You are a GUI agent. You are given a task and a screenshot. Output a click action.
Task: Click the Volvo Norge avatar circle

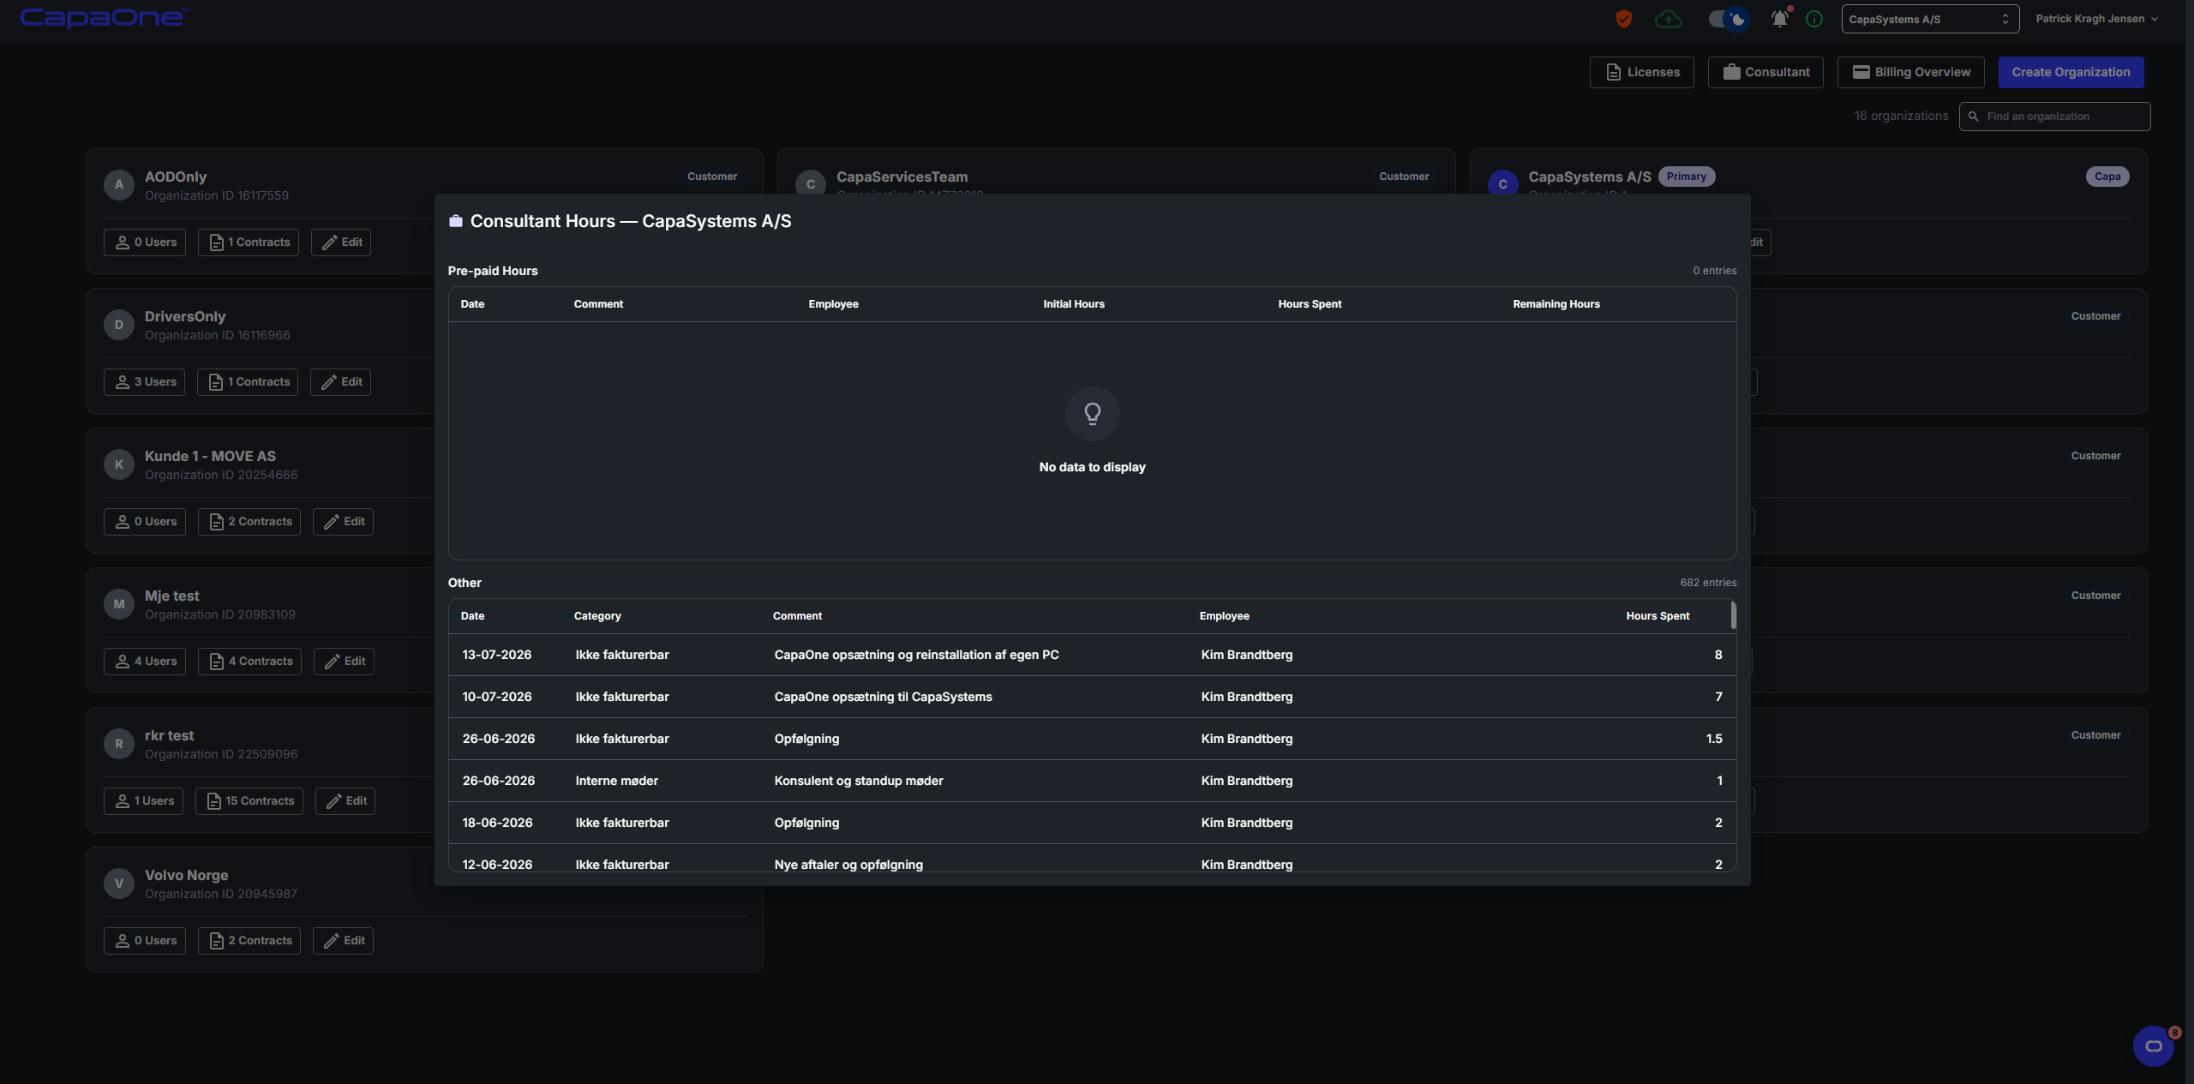pyautogui.click(x=119, y=883)
